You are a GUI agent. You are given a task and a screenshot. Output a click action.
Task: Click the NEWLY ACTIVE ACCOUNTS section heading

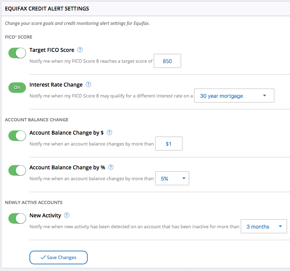[x=33, y=202]
